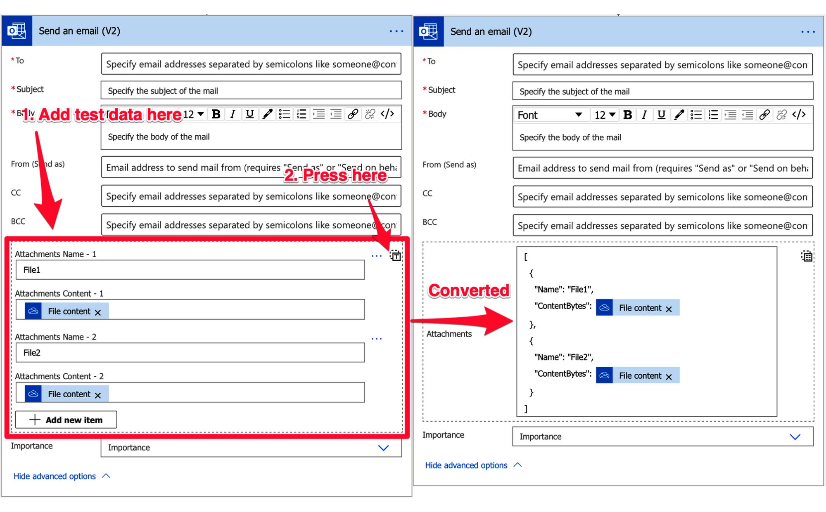The image size is (826, 512).
Task: Expand the Importance dropdown
Action: point(383,448)
